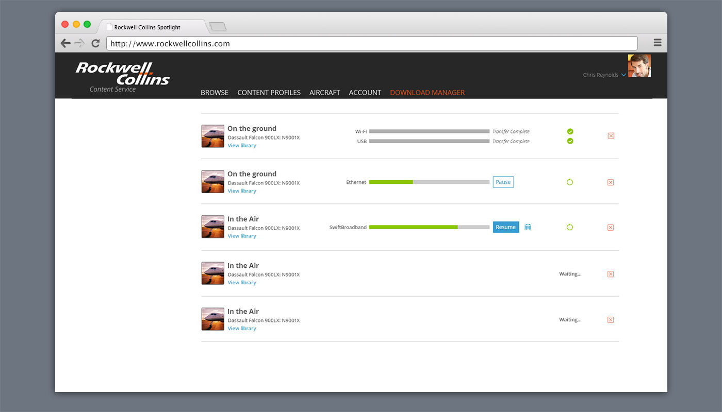This screenshot has height=412, width=722.
Task: Click the Content Service subtitle
Action: (112, 90)
